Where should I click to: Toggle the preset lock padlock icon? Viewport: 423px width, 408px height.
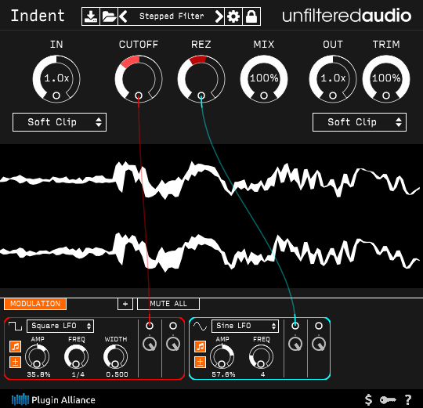[251, 16]
